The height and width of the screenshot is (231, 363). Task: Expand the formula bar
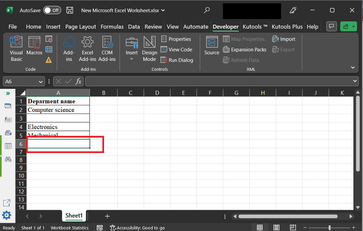355,81
